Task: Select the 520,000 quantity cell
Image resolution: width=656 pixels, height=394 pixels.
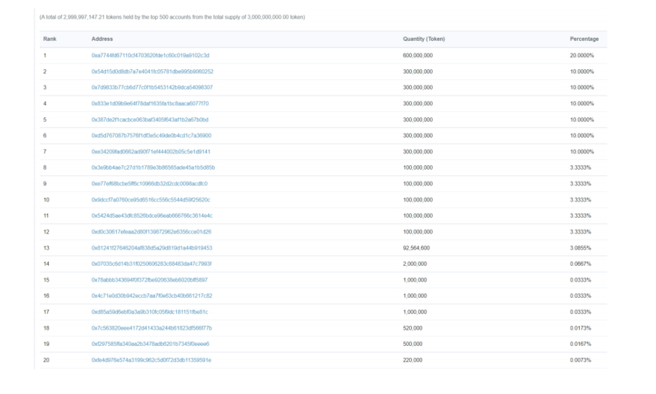Action: pos(413,328)
